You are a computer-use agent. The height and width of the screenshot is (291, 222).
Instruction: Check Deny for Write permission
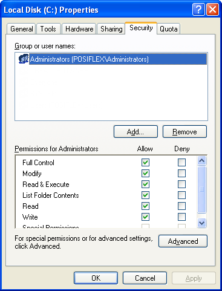pyautogui.click(x=181, y=217)
